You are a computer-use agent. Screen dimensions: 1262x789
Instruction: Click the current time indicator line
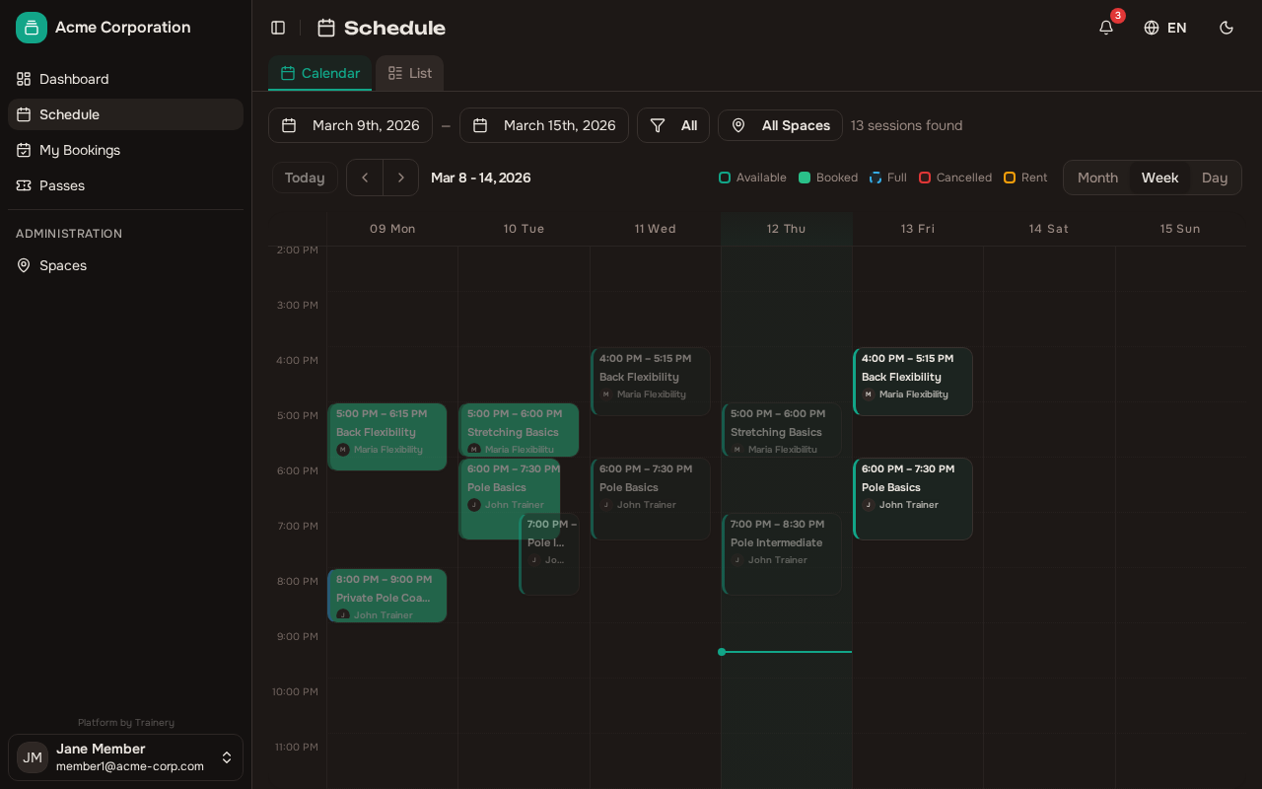(787, 652)
